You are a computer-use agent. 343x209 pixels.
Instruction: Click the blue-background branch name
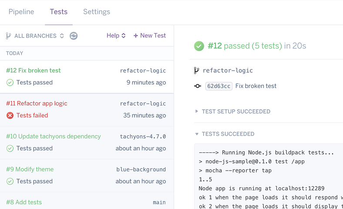pyautogui.click(x=141, y=169)
